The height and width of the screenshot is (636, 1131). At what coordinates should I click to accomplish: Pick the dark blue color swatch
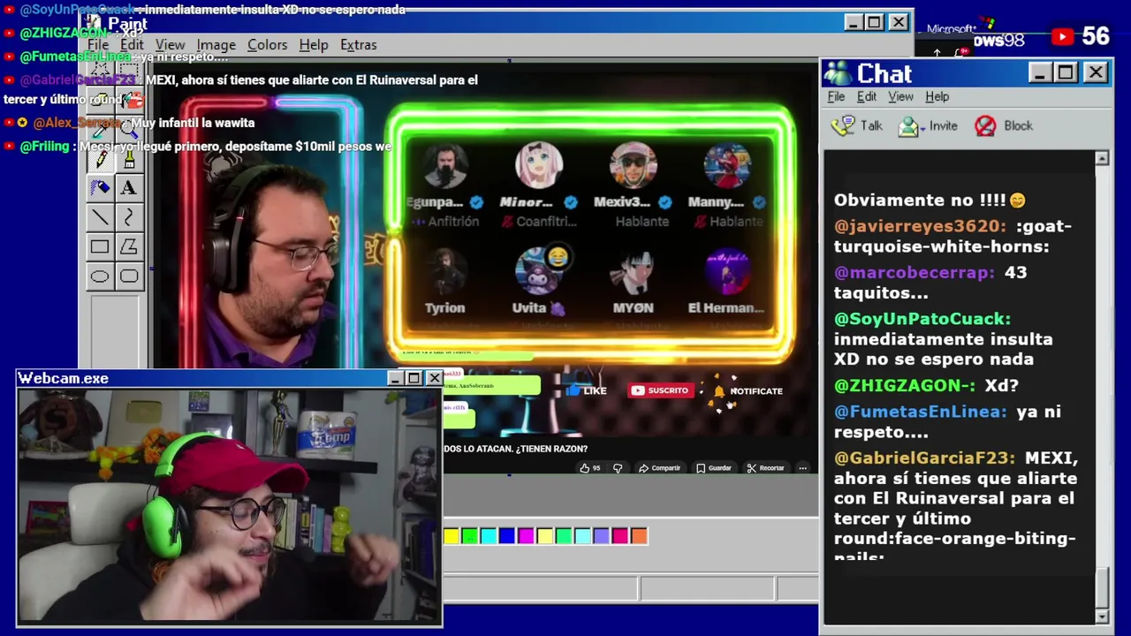coord(507,535)
